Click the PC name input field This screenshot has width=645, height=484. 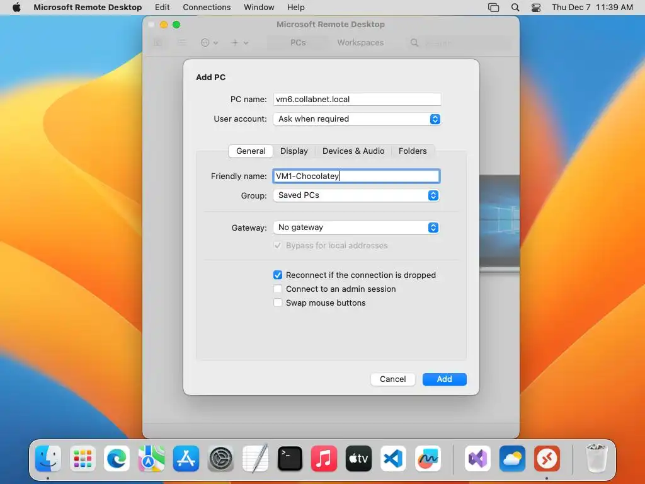pyautogui.click(x=357, y=99)
